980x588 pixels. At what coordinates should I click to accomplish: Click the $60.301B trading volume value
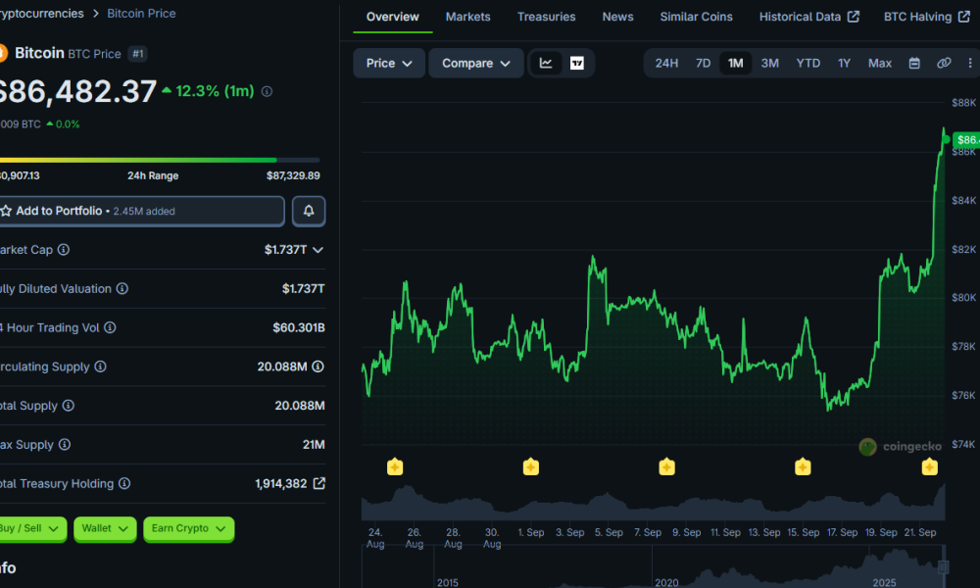299,327
